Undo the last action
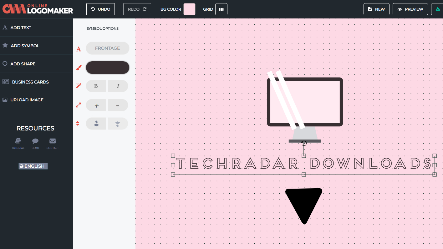 point(100,9)
